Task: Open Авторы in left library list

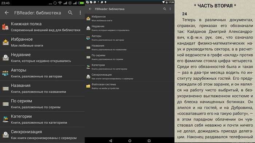Action: click(x=42, y=73)
